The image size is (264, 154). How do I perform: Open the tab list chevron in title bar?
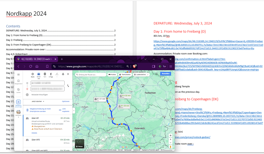[x=145, y=59]
